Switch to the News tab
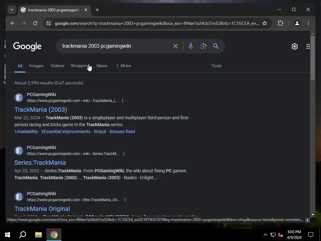Viewport: 321px width, 241px height. (102, 66)
